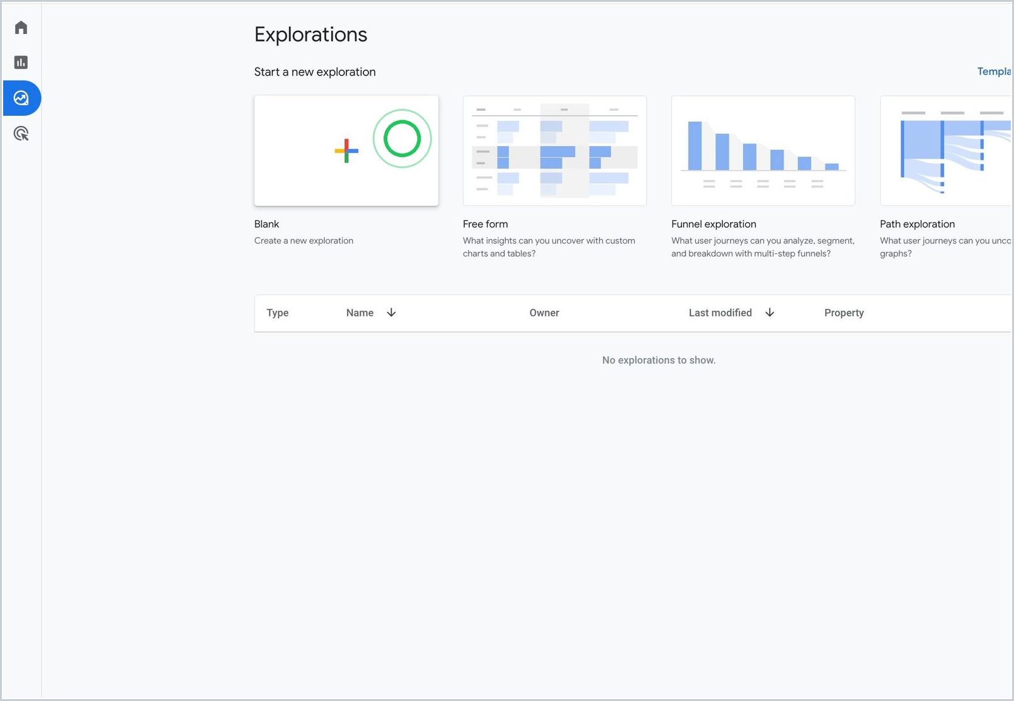This screenshot has width=1014, height=701.
Task: Open the Free form template thumbnail
Action: click(555, 150)
